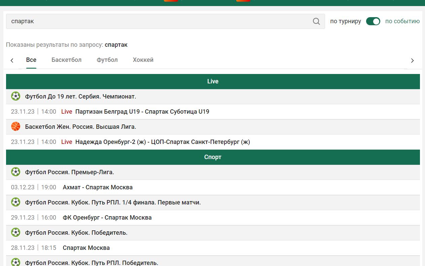Screen dimensions: 425x266
Task: Click the search field containing 'спартак'
Action: [x=166, y=21]
